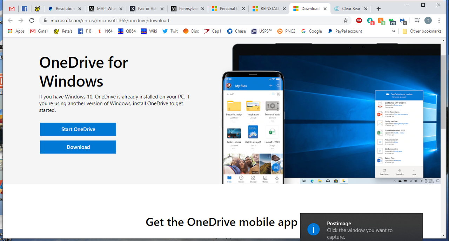Reload the current page
The width and height of the screenshot is (449, 241).
(32, 21)
